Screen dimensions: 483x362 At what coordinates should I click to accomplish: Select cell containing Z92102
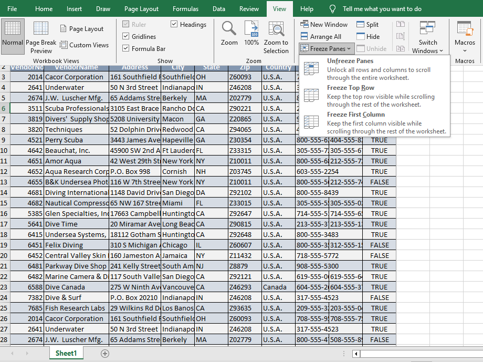(245, 192)
